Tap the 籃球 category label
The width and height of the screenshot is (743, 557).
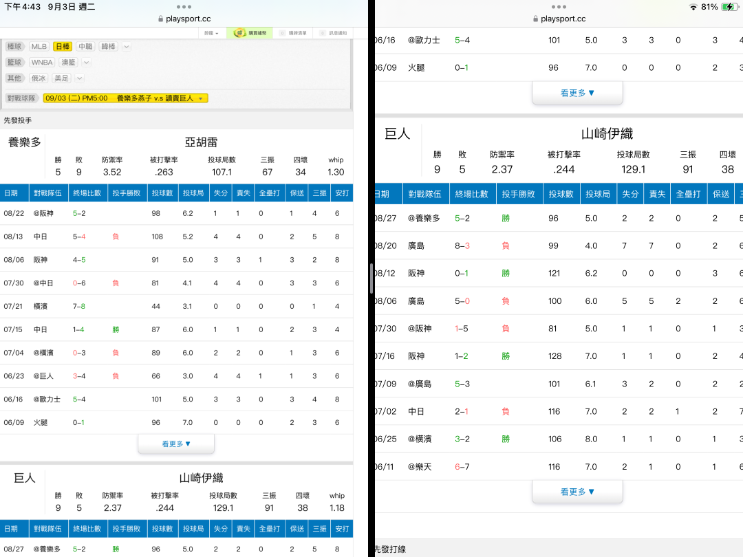(14, 62)
